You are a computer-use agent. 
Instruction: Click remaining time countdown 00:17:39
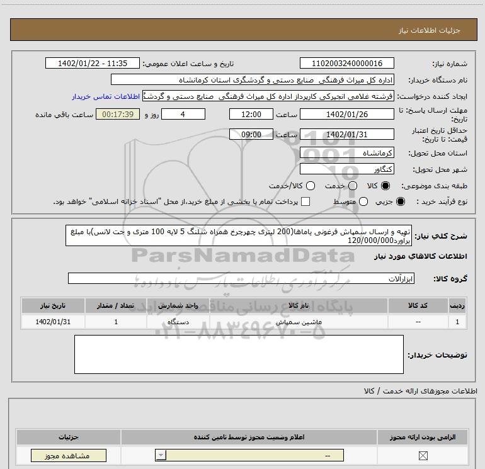point(118,114)
